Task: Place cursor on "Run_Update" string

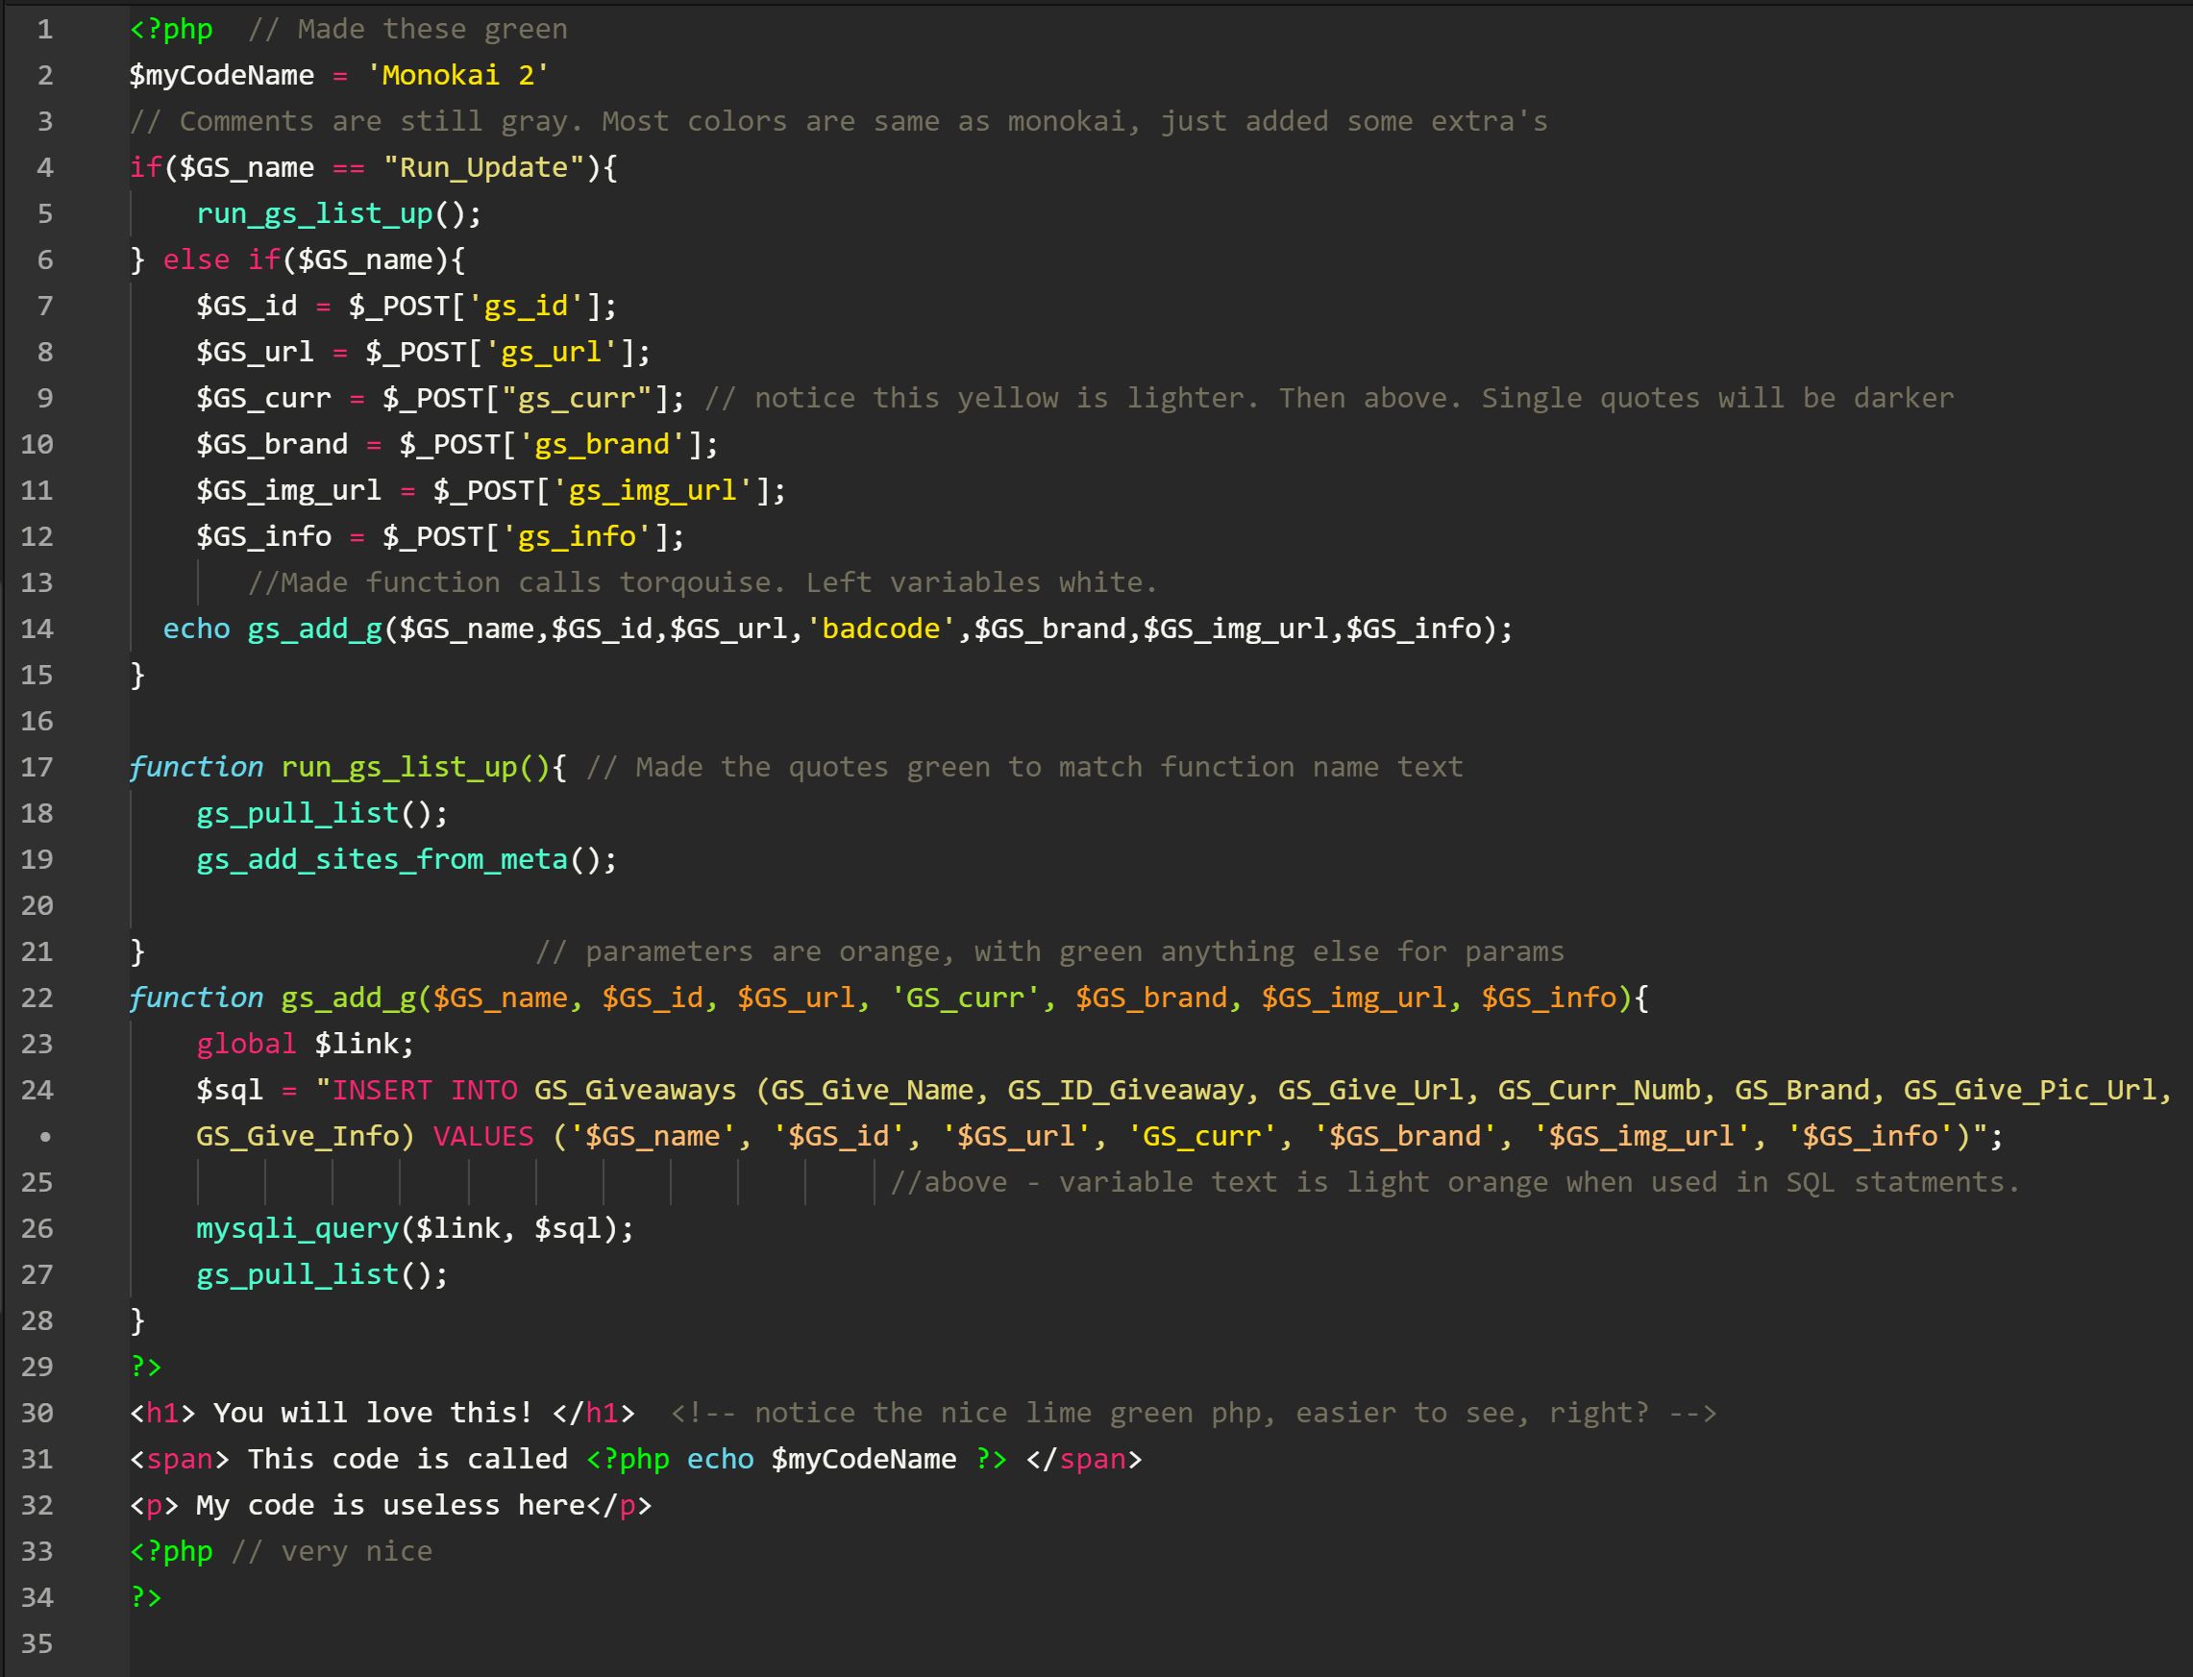Action: [x=483, y=166]
